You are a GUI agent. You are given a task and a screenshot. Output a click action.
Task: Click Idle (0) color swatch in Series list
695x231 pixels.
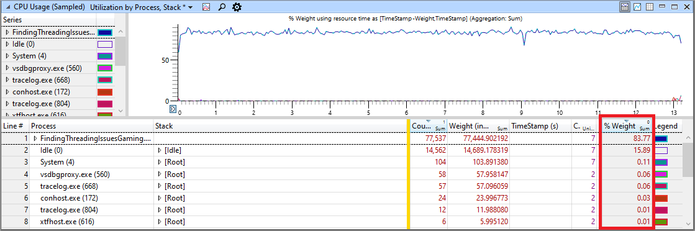click(105, 44)
